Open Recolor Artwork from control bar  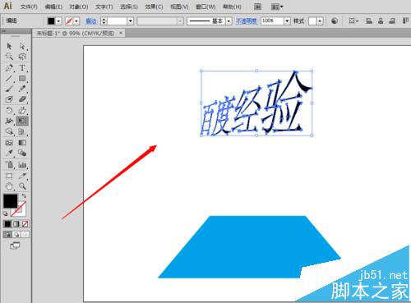[x=335, y=21]
